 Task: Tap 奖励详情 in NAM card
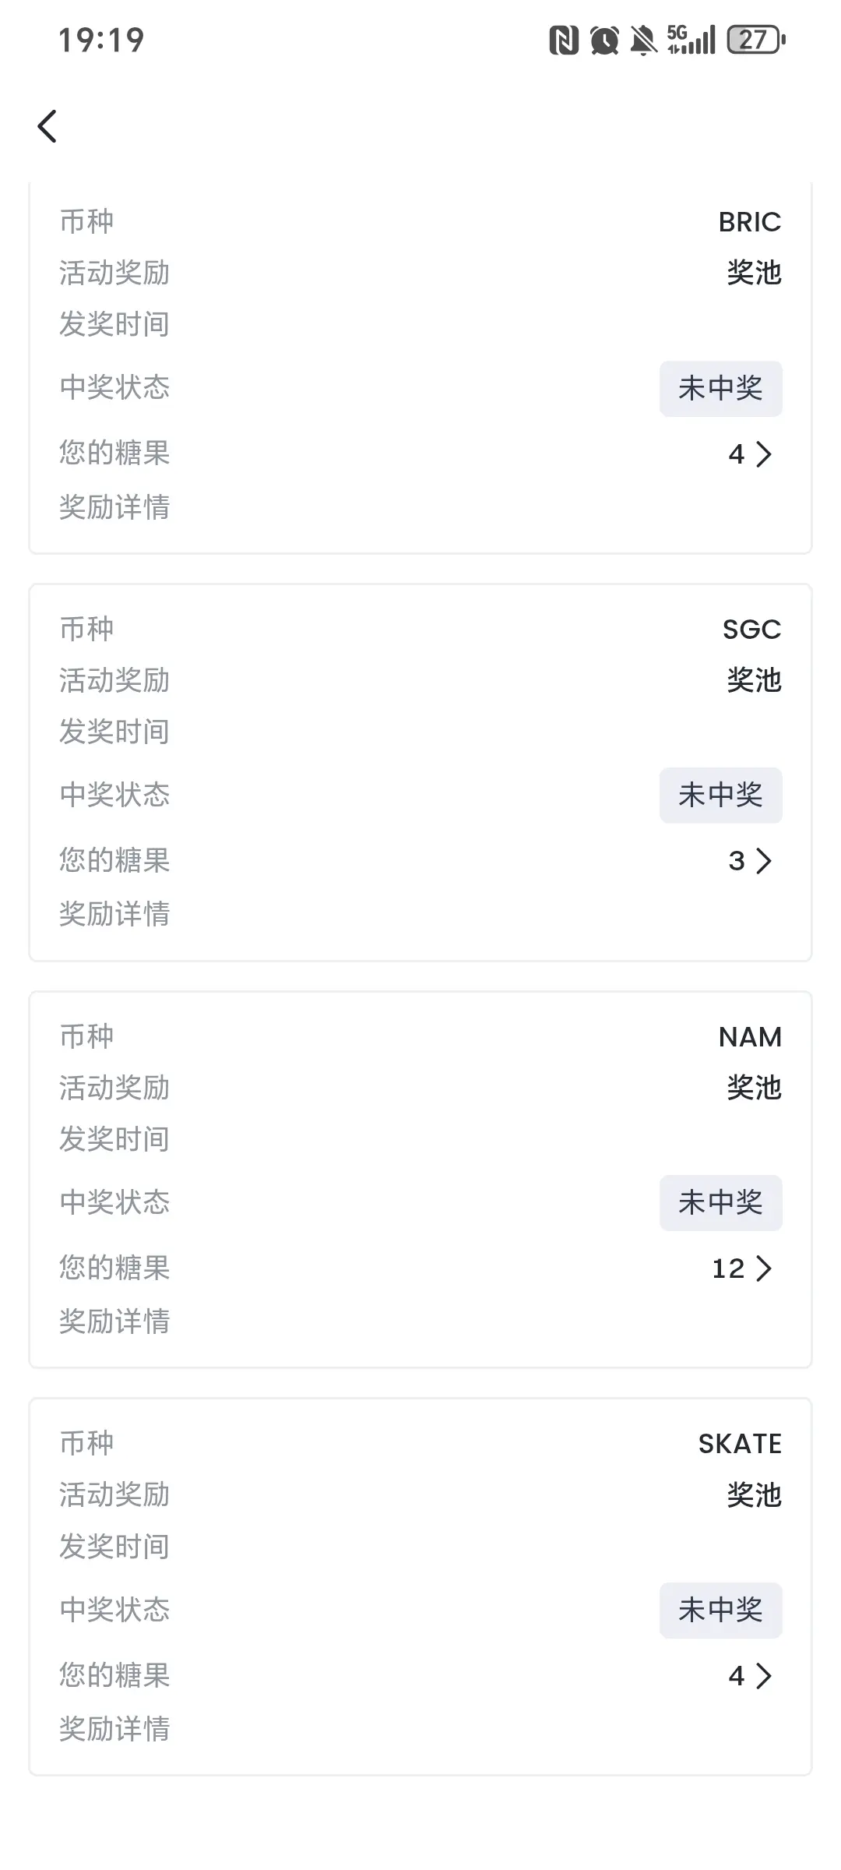tap(114, 1321)
